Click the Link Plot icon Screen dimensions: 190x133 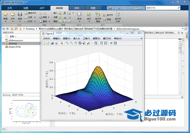[96, 43]
